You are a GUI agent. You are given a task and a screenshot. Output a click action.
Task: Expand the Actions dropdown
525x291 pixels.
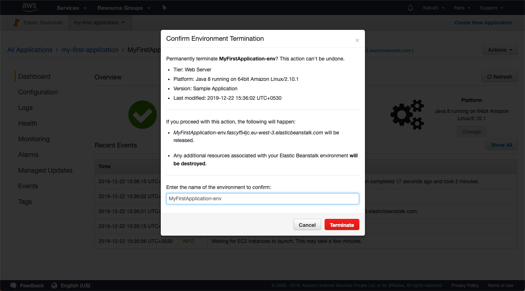tap(500, 50)
